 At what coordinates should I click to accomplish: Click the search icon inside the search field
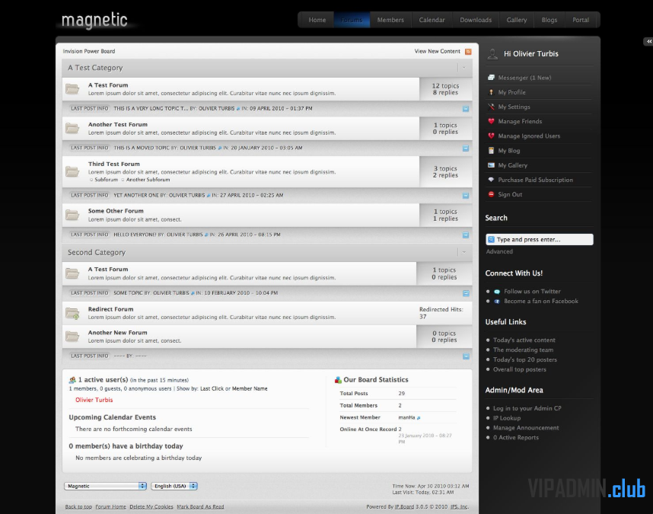[x=491, y=240]
